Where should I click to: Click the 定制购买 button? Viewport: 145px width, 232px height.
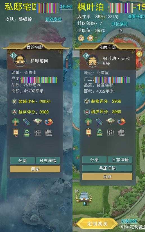tap(97, 224)
